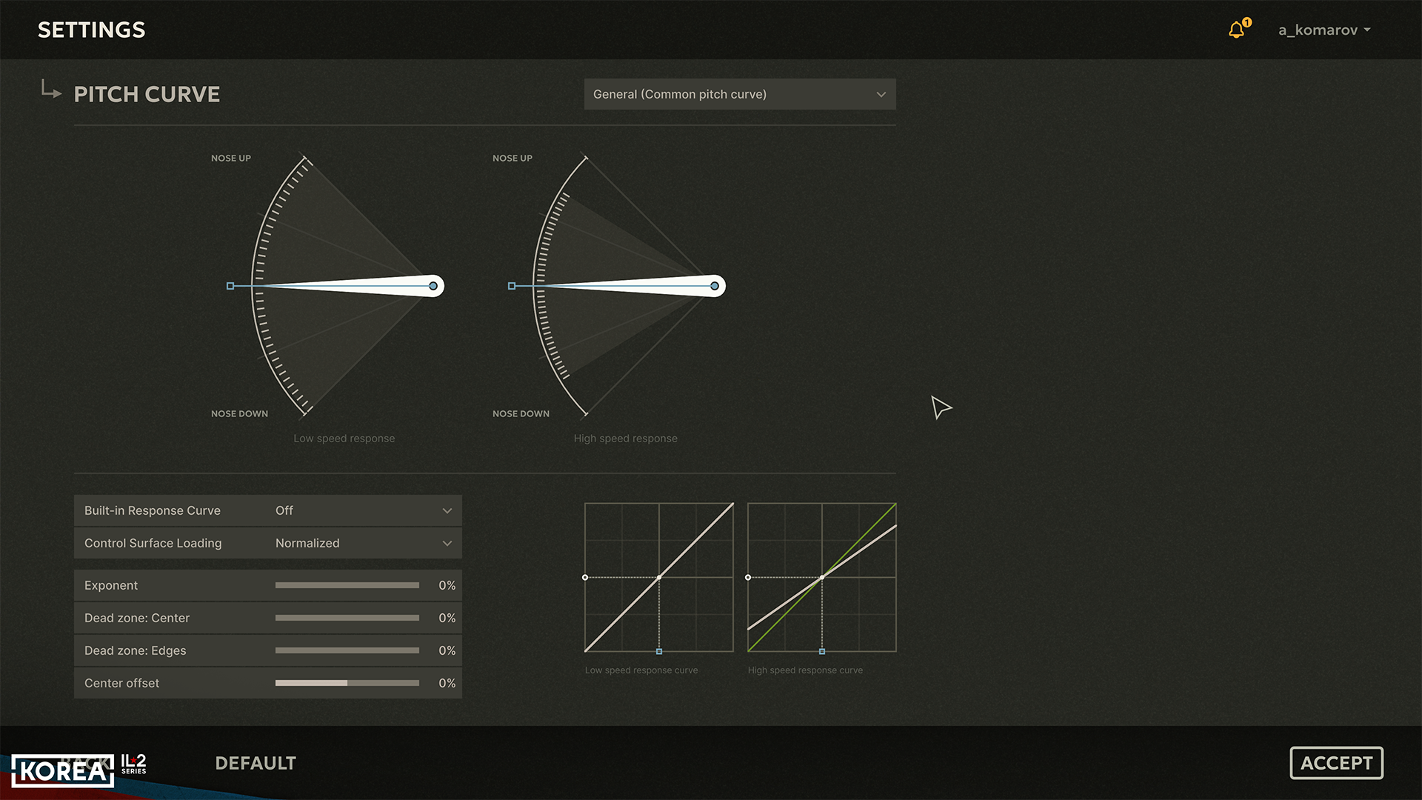This screenshot has width=1422, height=800.
Task: Click the high speed response curve graph
Action: coord(822,577)
